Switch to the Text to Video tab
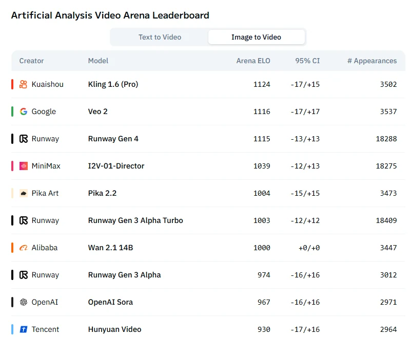410x354 pixels. [x=160, y=37]
